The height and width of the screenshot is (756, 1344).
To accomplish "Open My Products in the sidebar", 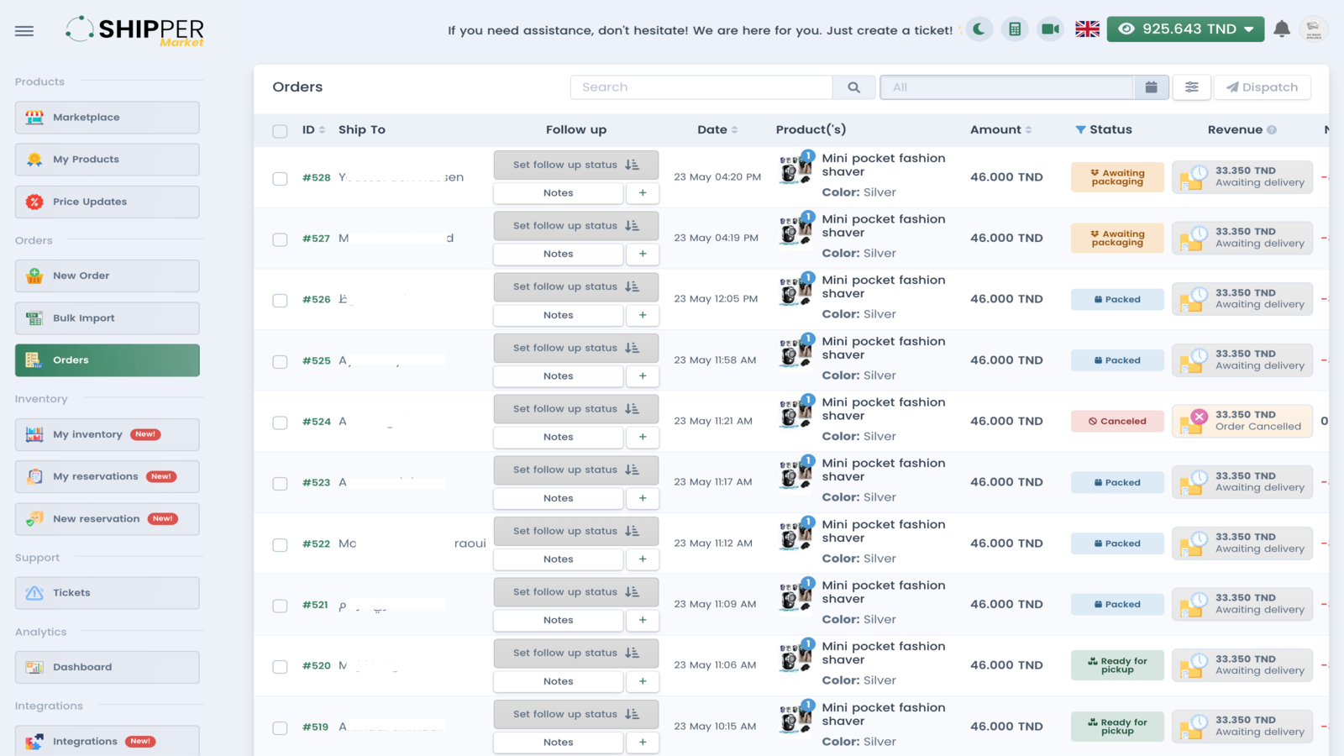I will pos(108,160).
